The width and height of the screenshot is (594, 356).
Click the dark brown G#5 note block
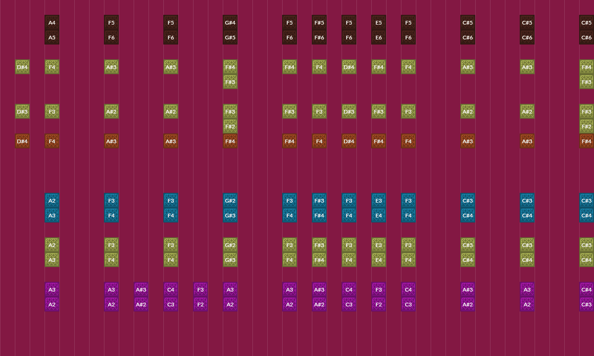(230, 38)
